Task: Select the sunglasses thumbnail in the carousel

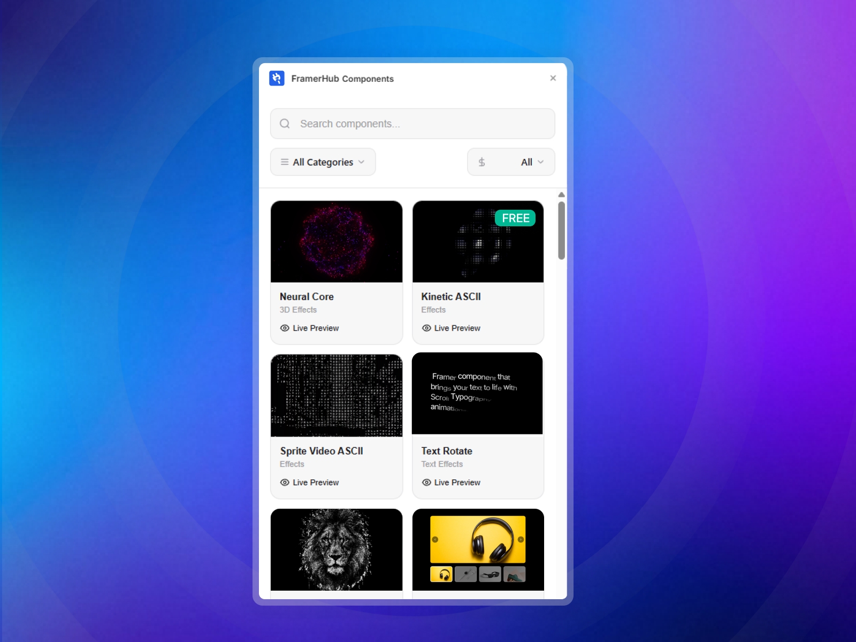Action: tap(491, 574)
